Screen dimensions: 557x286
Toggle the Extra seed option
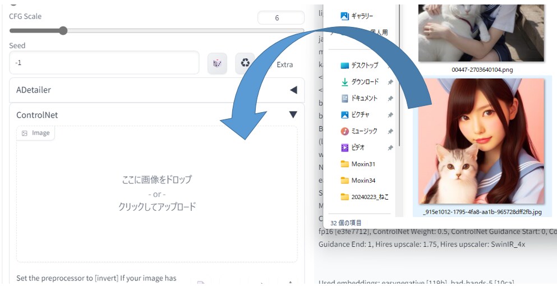[x=284, y=64]
